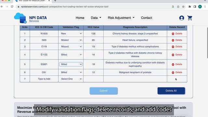The image size is (208, 117).
Task: Click the page vertical scrollbar
Action: point(207,43)
